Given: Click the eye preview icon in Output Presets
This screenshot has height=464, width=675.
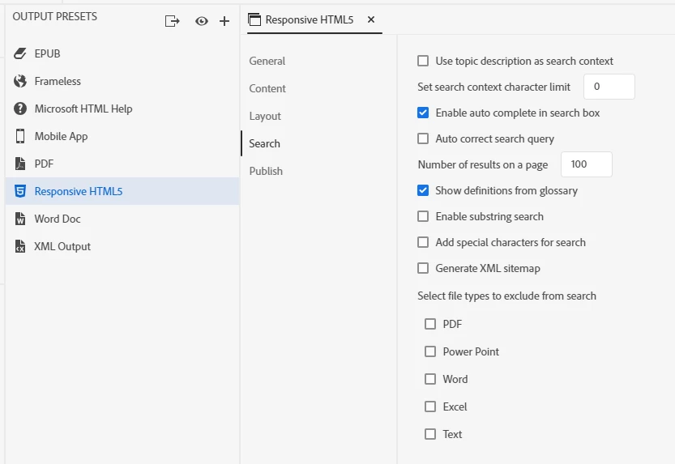Looking at the screenshot, I should [x=202, y=21].
